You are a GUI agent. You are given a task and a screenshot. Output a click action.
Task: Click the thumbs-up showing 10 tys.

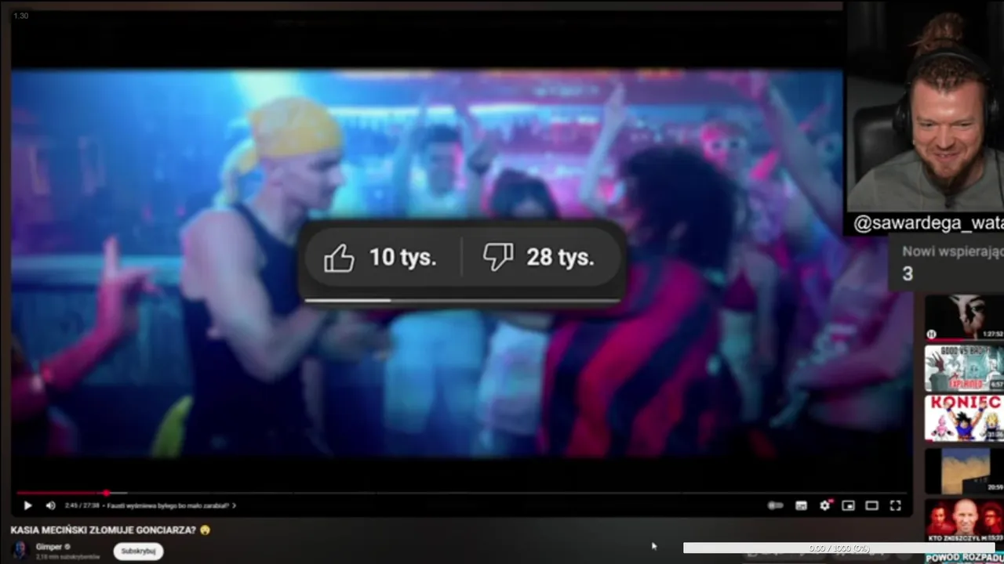click(x=381, y=257)
